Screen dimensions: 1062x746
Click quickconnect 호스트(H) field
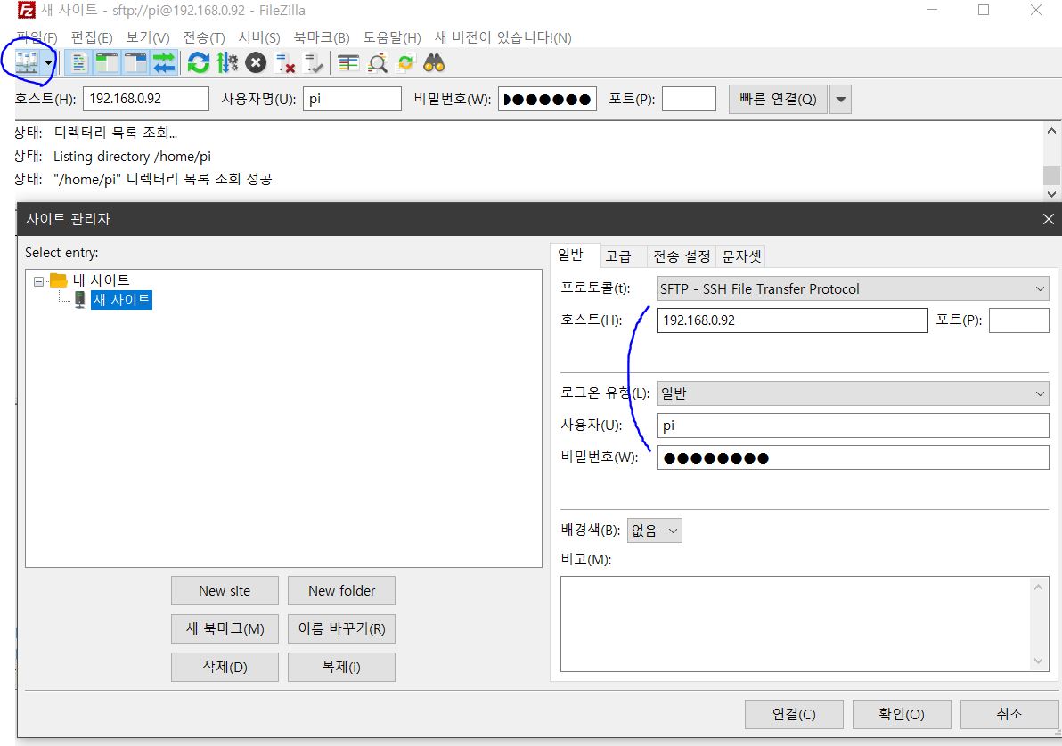pyautogui.click(x=145, y=99)
